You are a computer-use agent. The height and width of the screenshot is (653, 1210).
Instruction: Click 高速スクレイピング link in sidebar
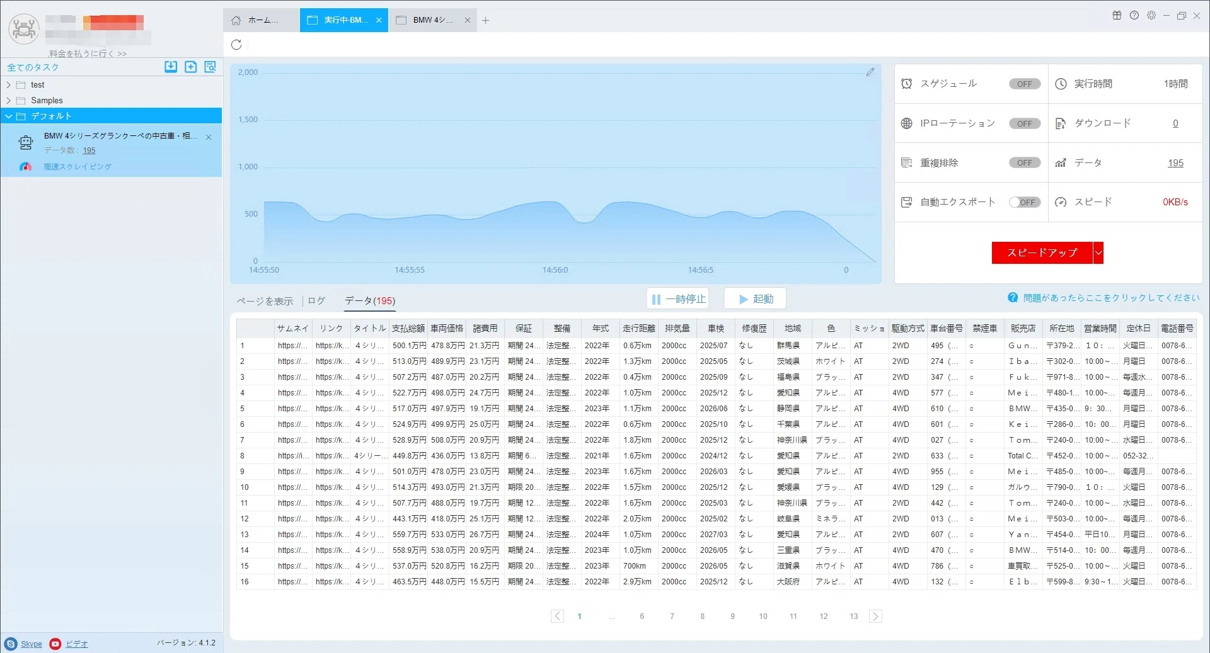click(x=78, y=167)
